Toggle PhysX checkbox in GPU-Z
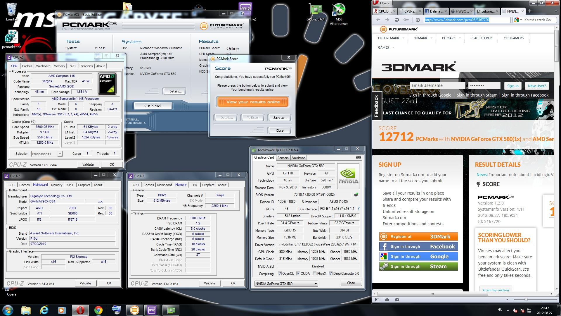 [x=314, y=274]
